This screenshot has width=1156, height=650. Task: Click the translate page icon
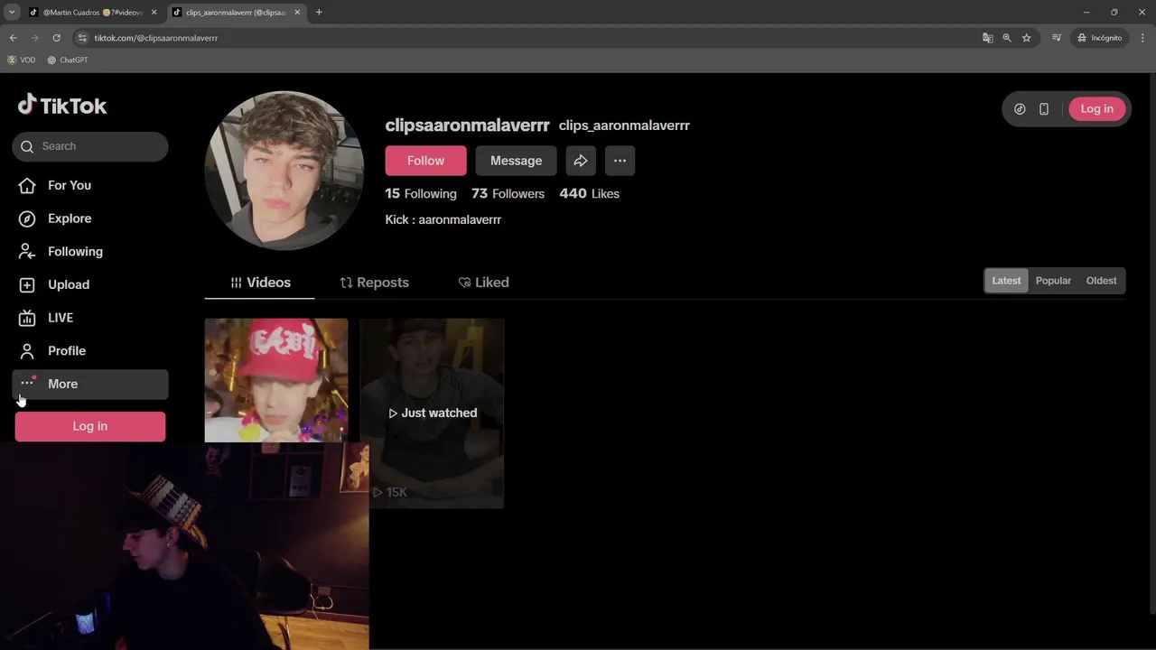tap(987, 38)
